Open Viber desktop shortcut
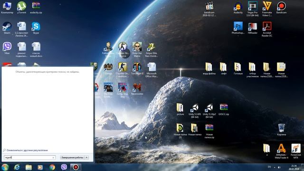This screenshot has width=304, height=171. click(7, 48)
